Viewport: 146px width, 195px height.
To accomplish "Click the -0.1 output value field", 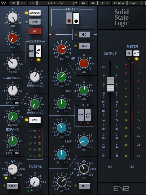I will click(110, 167).
